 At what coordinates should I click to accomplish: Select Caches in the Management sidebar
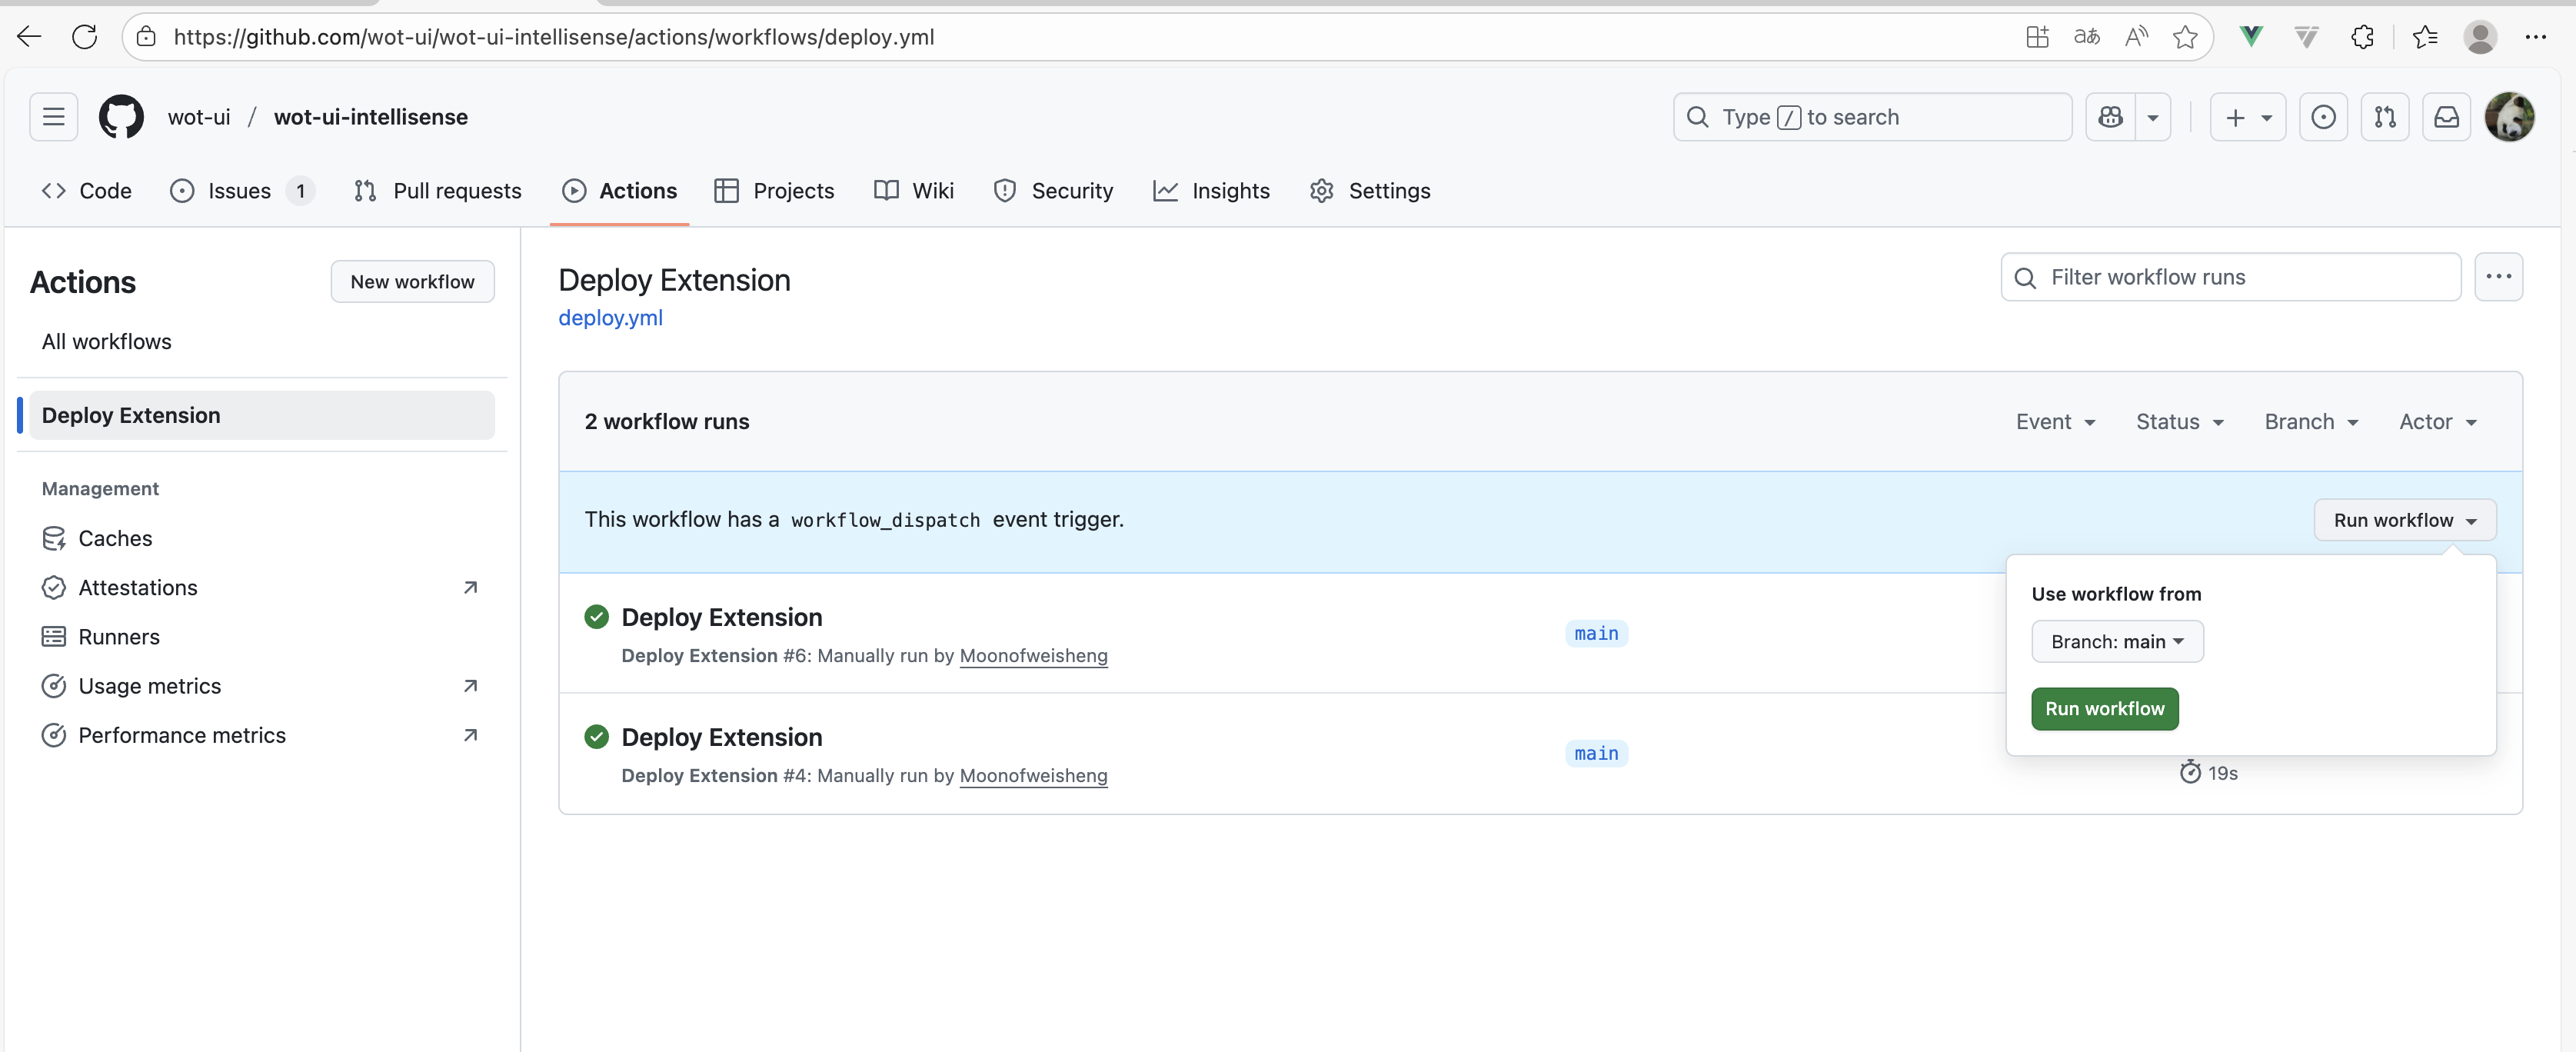[115, 539]
